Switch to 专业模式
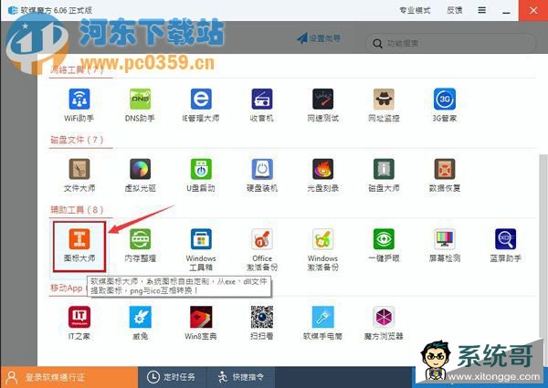The image size is (548, 388). 416,10
